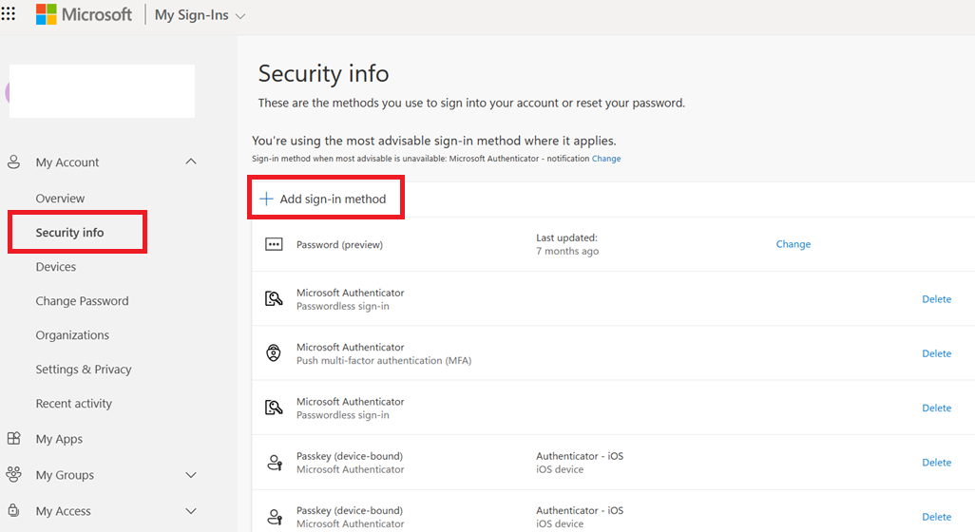This screenshot has height=532, width=975.
Task: Click Add sign-in method button
Action: [332, 199]
